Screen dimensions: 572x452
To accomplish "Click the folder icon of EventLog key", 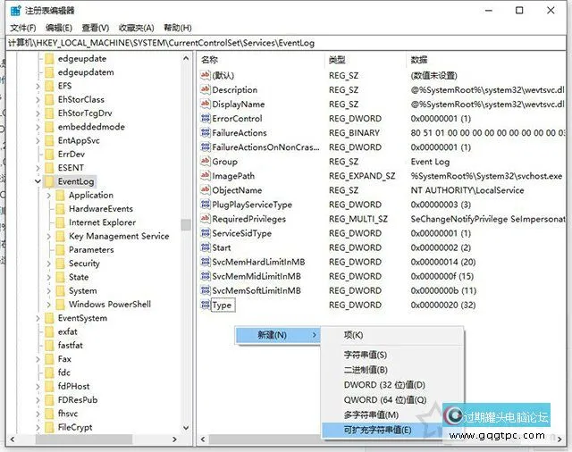I will 49,181.
